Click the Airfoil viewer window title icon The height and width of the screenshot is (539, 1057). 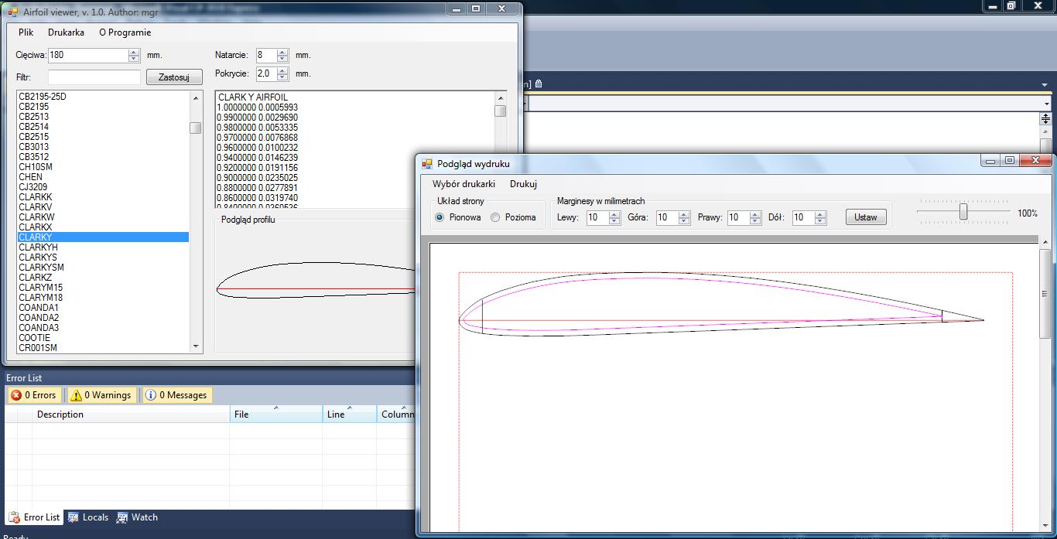(x=13, y=12)
